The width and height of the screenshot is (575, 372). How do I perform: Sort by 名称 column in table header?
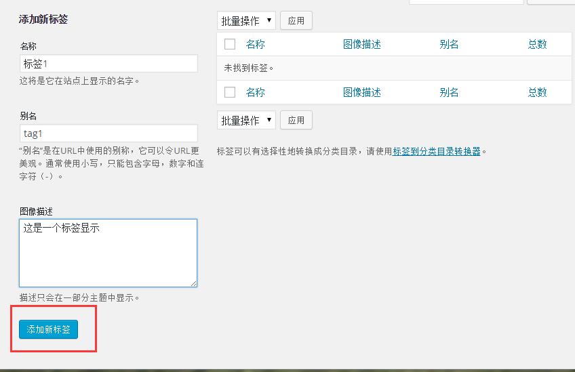(x=255, y=45)
